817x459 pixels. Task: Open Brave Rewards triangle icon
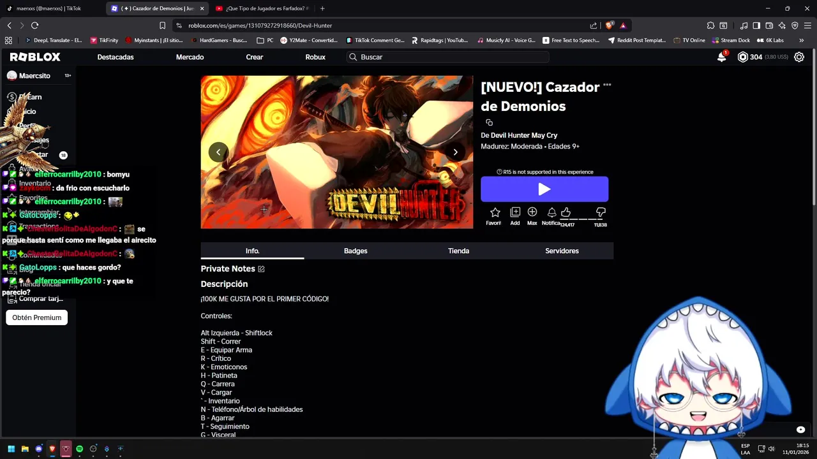[623, 25]
